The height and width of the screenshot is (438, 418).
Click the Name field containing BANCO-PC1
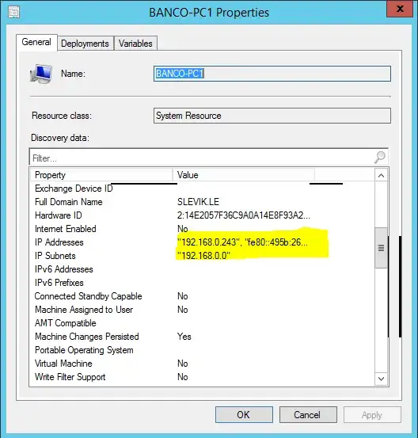click(272, 74)
